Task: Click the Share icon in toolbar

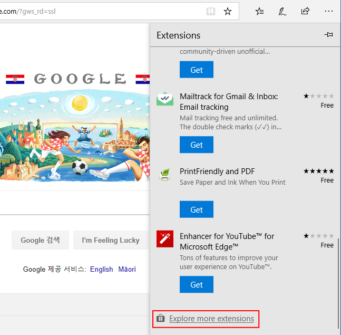Action: click(x=305, y=11)
